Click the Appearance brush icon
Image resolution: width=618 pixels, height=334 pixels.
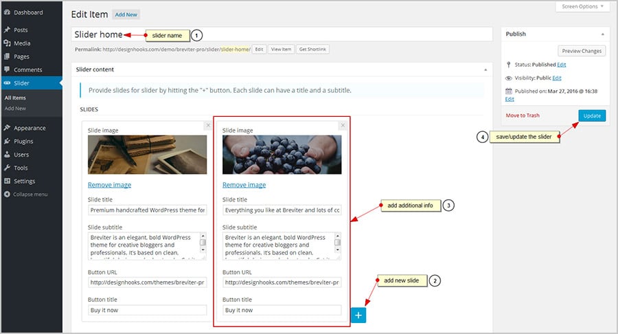7,128
